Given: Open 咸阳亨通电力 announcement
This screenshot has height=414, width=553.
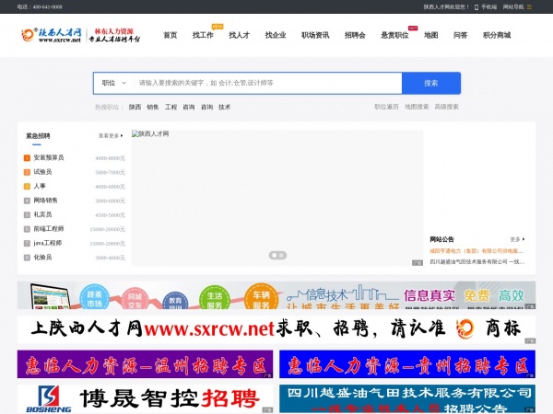Looking at the screenshot, I should pyautogui.click(x=477, y=251).
